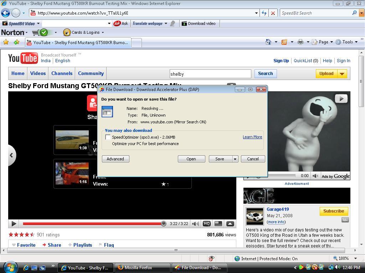Click the Open button in DAP dialog
This screenshot has width=365, height=273.
[191, 159]
